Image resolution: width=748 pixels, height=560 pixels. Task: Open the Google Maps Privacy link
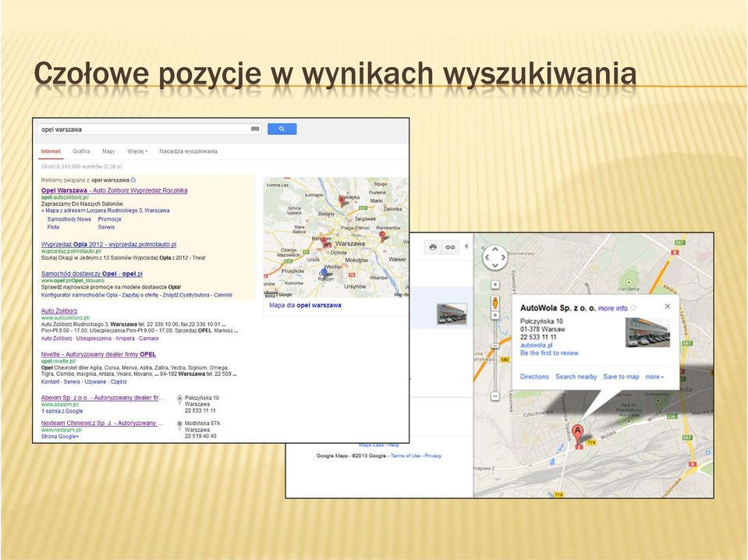pyautogui.click(x=433, y=456)
